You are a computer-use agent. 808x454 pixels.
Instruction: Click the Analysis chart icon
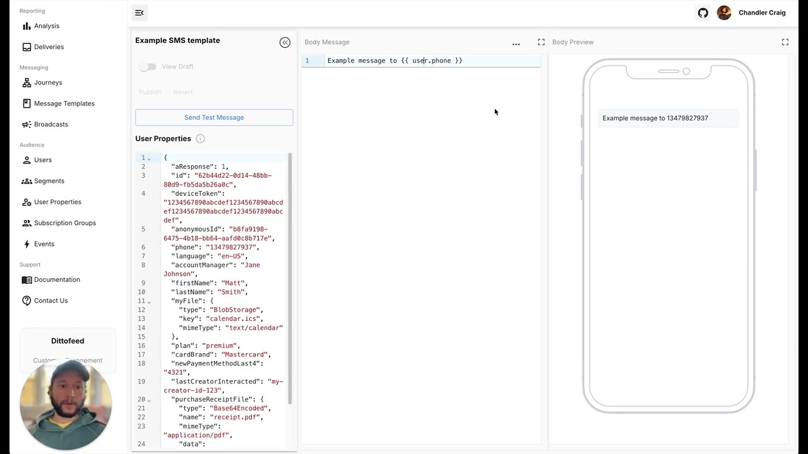pos(27,26)
